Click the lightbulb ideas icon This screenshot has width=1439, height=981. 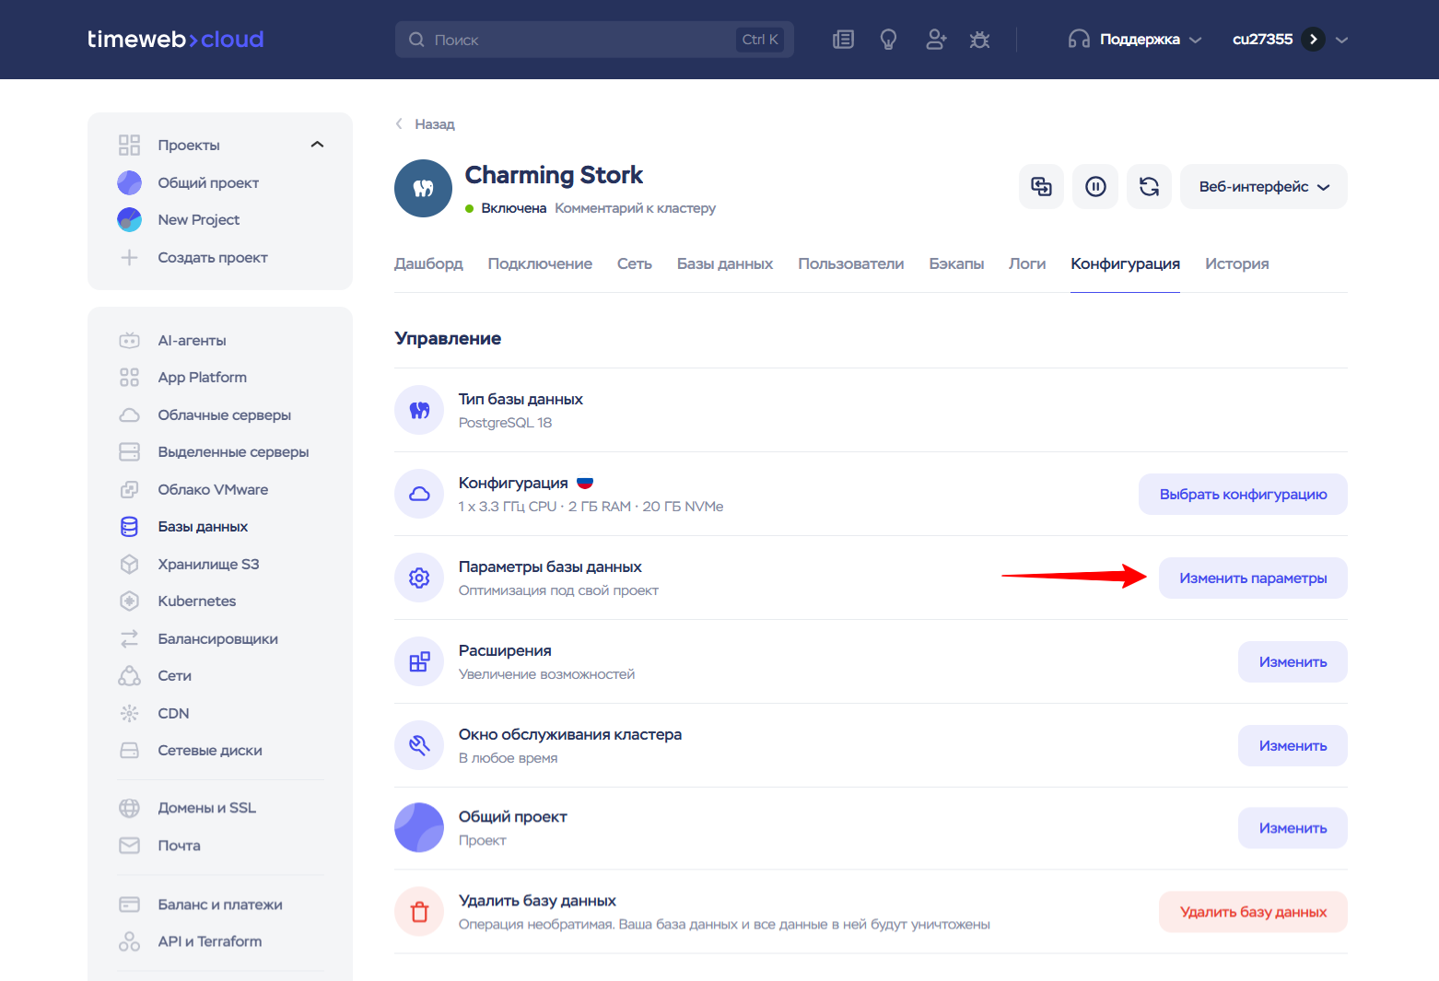coord(888,40)
